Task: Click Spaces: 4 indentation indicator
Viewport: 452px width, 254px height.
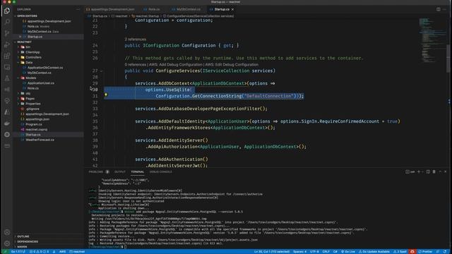Action: pyautogui.click(x=299, y=252)
